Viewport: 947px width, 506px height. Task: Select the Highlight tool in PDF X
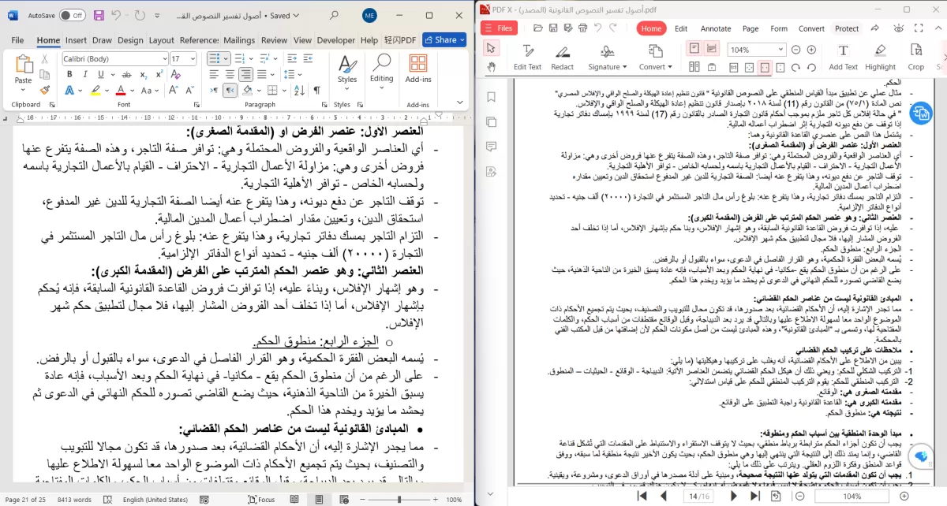click(x=881, y=57)
